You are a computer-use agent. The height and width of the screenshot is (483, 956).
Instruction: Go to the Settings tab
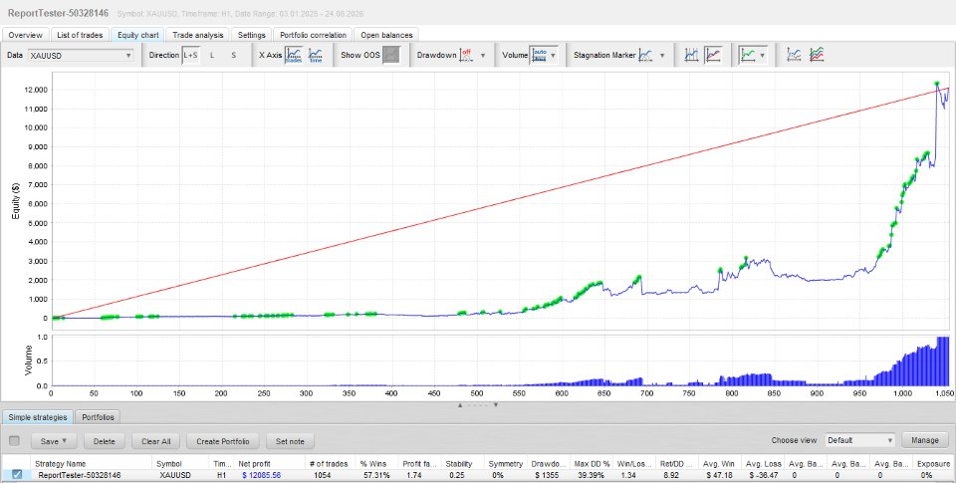[x=251, y=35]
